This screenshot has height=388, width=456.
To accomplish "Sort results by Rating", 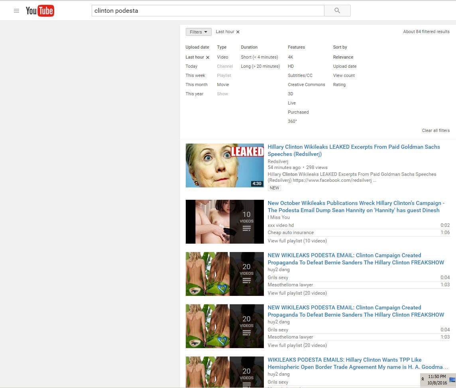I will tap(339, 85).
